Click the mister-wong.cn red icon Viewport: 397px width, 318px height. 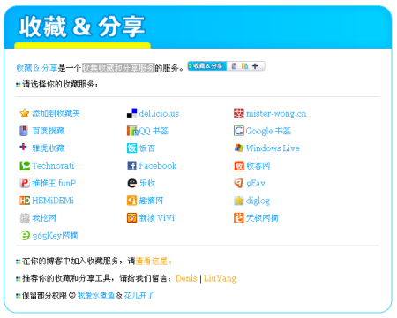[x=239, y=113]
